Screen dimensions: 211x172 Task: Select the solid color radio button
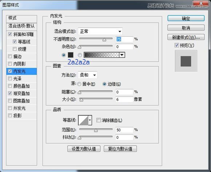[x=64, y=55]
